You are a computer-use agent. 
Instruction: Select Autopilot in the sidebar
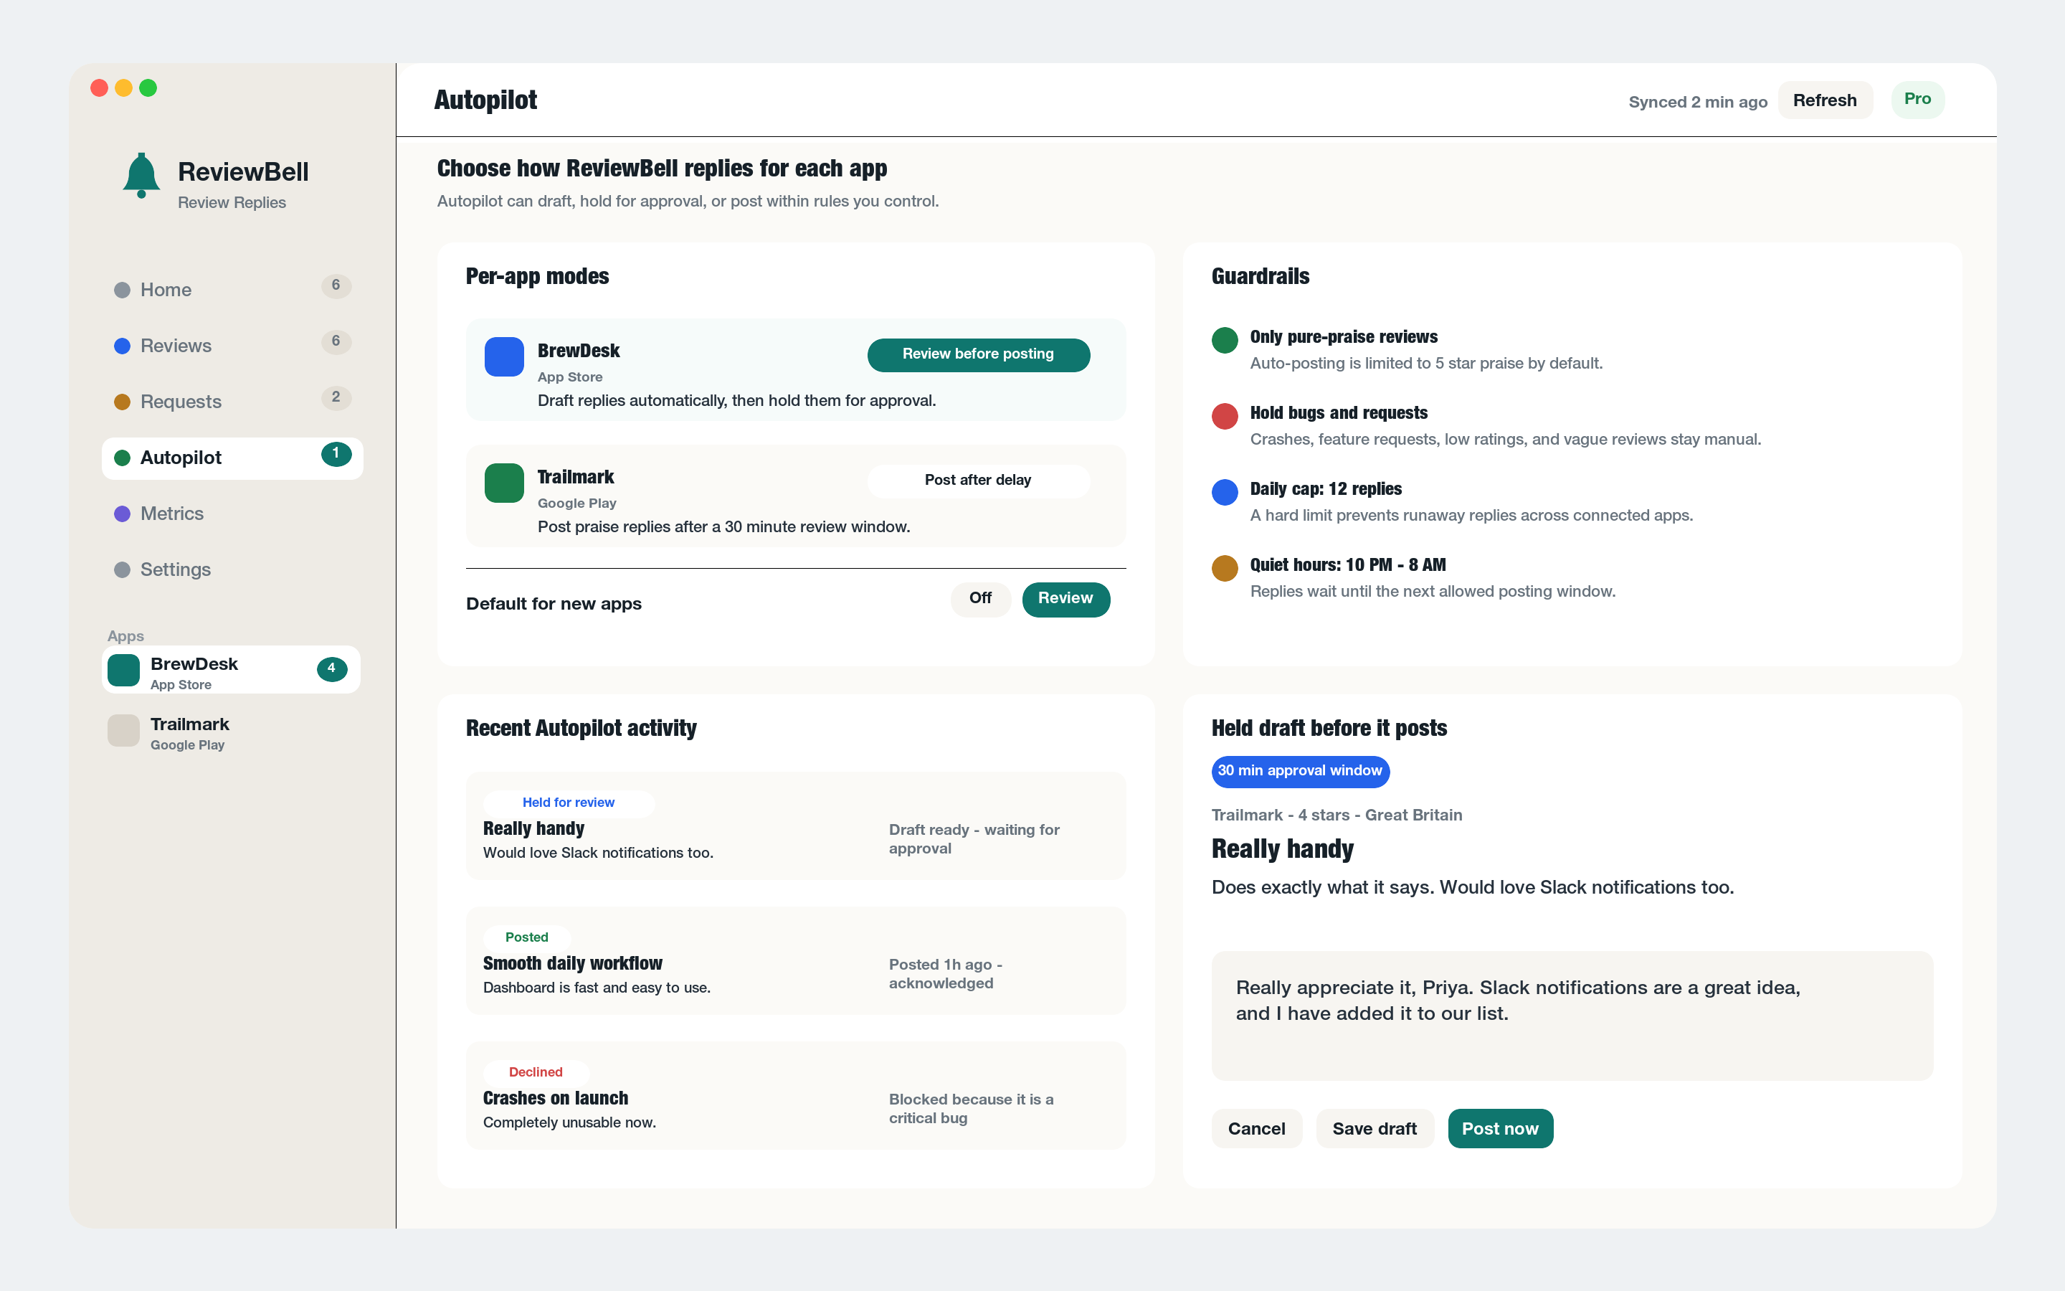(x=232, y=458)
